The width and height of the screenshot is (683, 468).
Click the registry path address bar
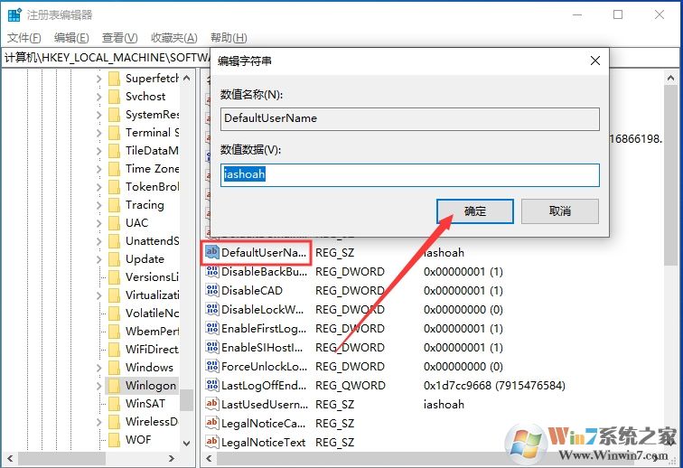coord(107,58)
